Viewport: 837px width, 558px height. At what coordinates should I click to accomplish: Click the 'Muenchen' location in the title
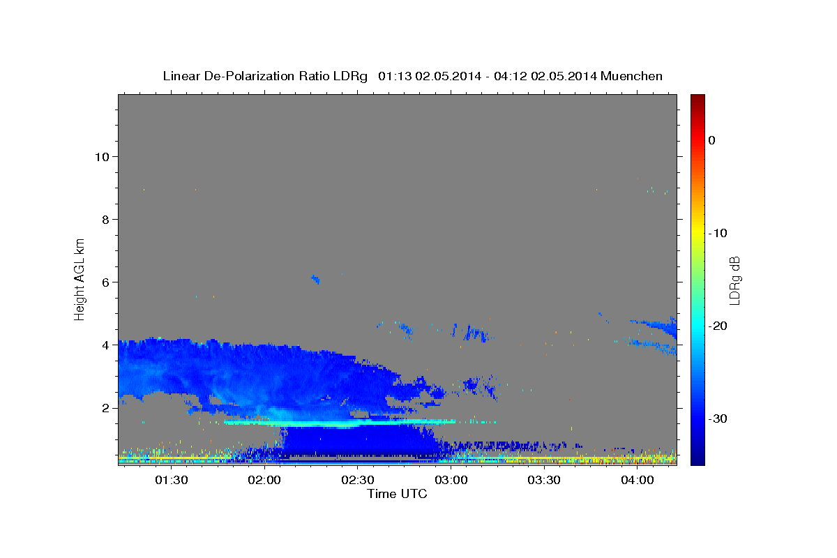tap(631, 76)
